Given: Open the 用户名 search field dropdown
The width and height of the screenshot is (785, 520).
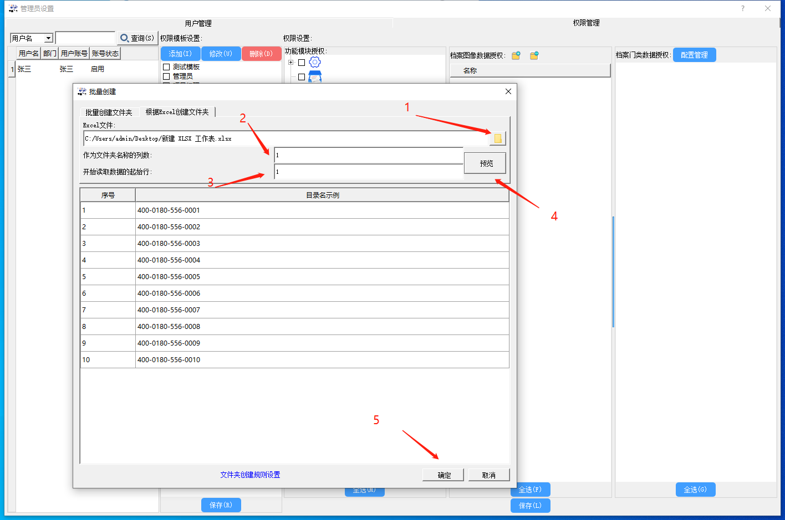Looking at the screenshot, I should pos(48,38).
